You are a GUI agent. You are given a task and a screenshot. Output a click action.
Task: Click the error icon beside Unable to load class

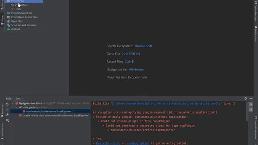[20, 116]
